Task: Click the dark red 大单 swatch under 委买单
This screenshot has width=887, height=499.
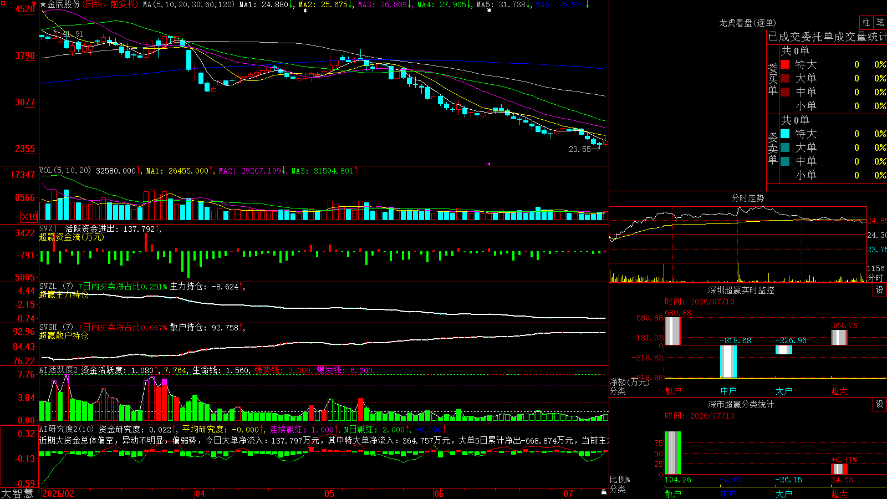Action: coord(785,78)
